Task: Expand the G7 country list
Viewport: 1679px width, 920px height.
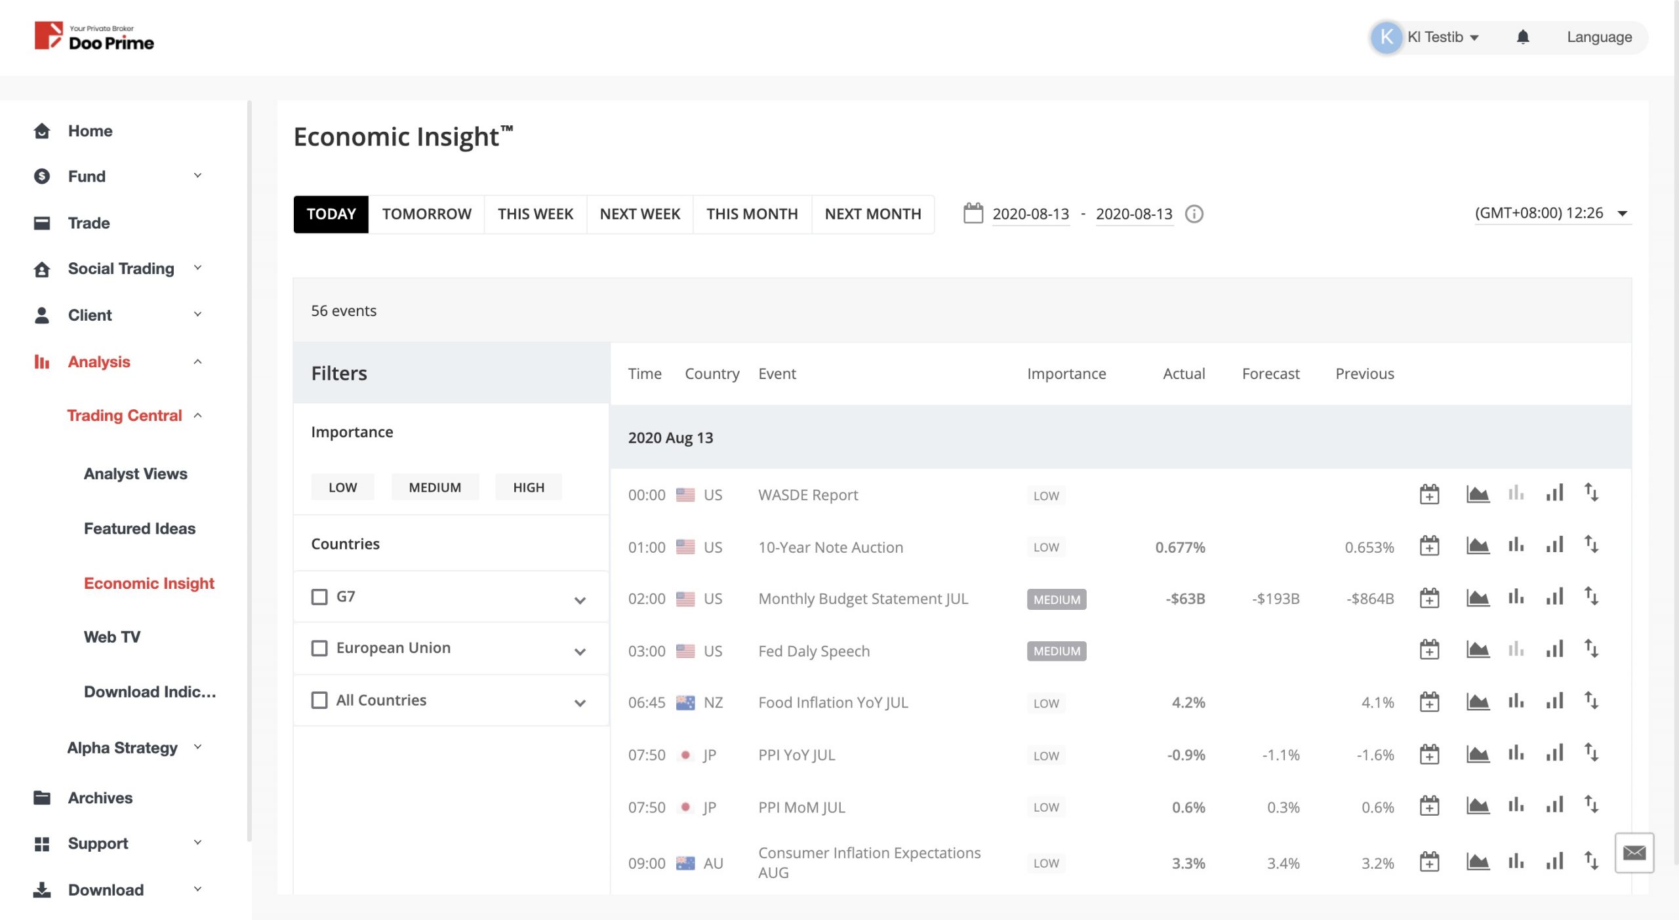Action: pyautogui.click(x=580, y=600)
